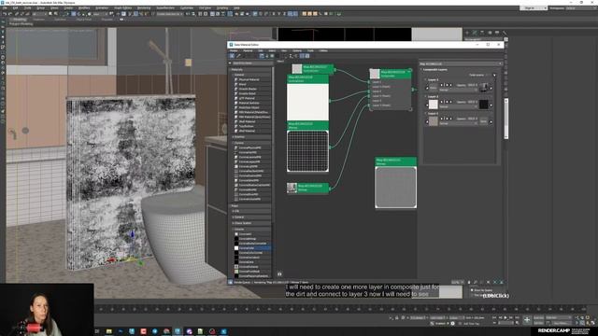Open the Display tab in command panel
This screenshot has width=598, height=336.
click(x=497, y=33)
